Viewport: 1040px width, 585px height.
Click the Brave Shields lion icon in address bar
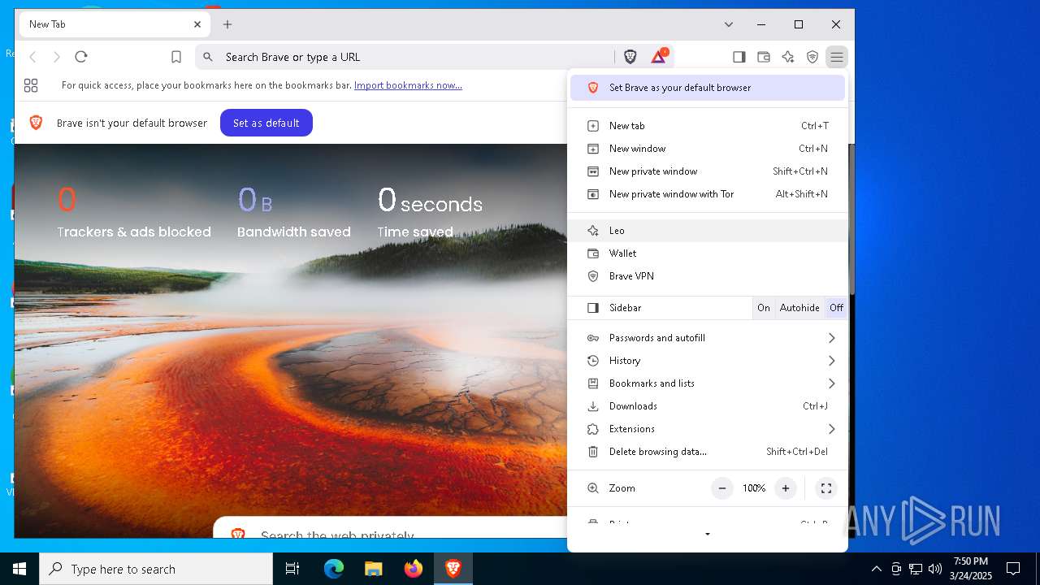pos(630,57)
